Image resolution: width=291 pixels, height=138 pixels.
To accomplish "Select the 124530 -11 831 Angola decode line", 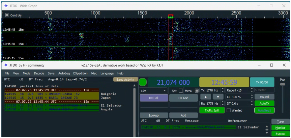I will tap(52, 109).
